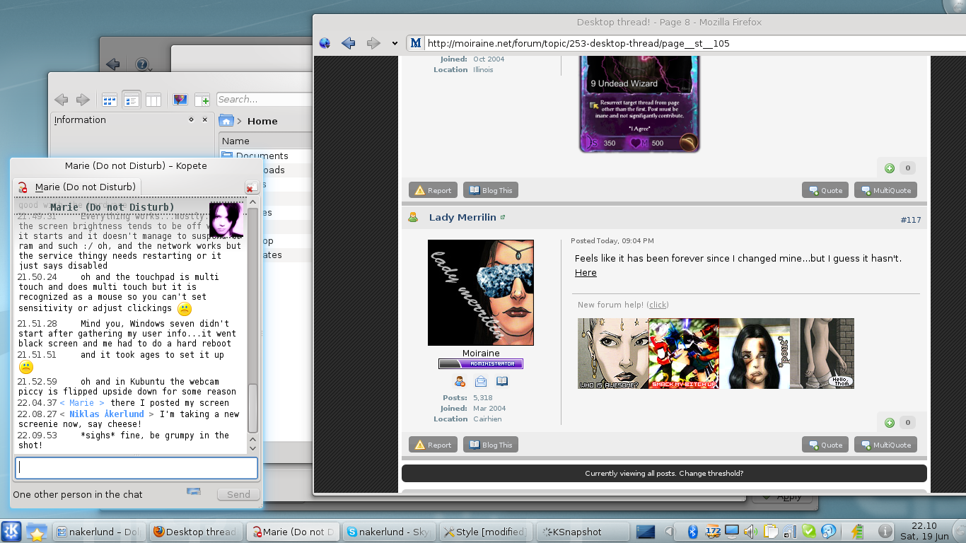View Lady Merrilin's avatar image
The width and height of the screenshot is (966, 543).
click(481, 293)
